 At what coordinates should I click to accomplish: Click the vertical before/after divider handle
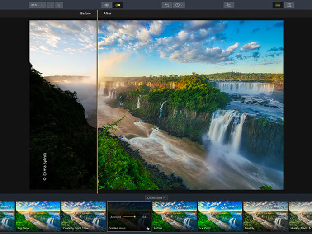97,102
